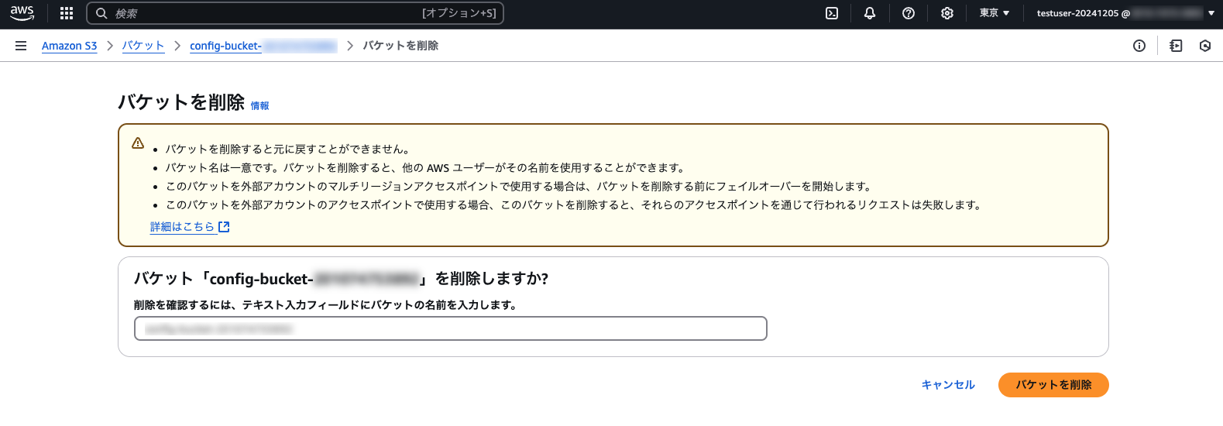This screenshot has width=1223, height=426.
Task: Click the orange バケットを削除 button
Action: coord(1053,385)
